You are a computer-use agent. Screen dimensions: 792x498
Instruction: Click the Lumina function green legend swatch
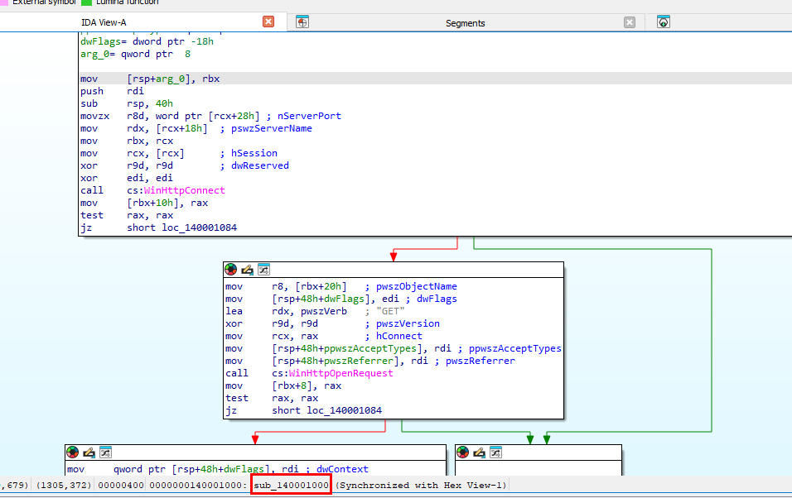(x=86, y=2)
